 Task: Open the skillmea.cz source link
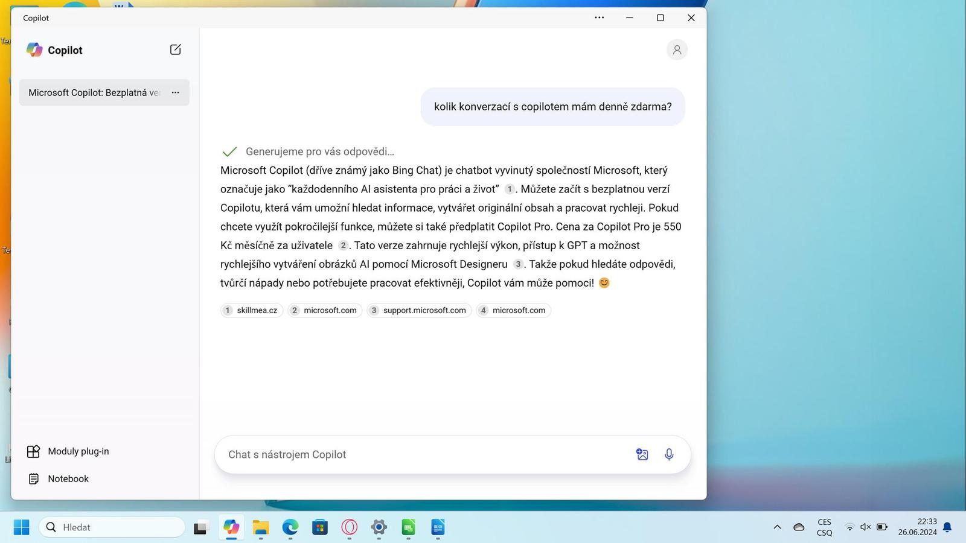pyautogui.click(x=252, y=310)
